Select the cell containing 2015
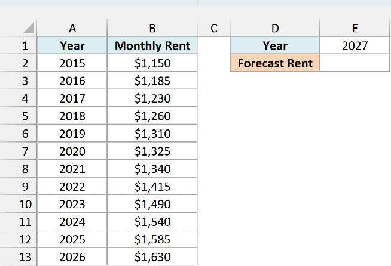The height and width of the screenshot is (266, 391). (x=72, y=63)
